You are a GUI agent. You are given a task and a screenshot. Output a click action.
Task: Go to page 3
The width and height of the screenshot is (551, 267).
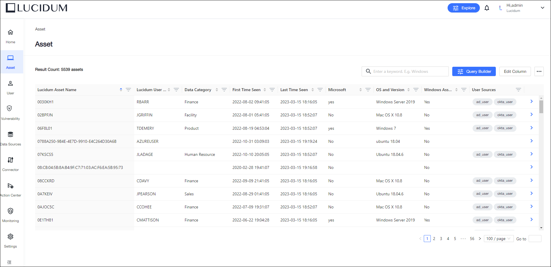[441, 239]
